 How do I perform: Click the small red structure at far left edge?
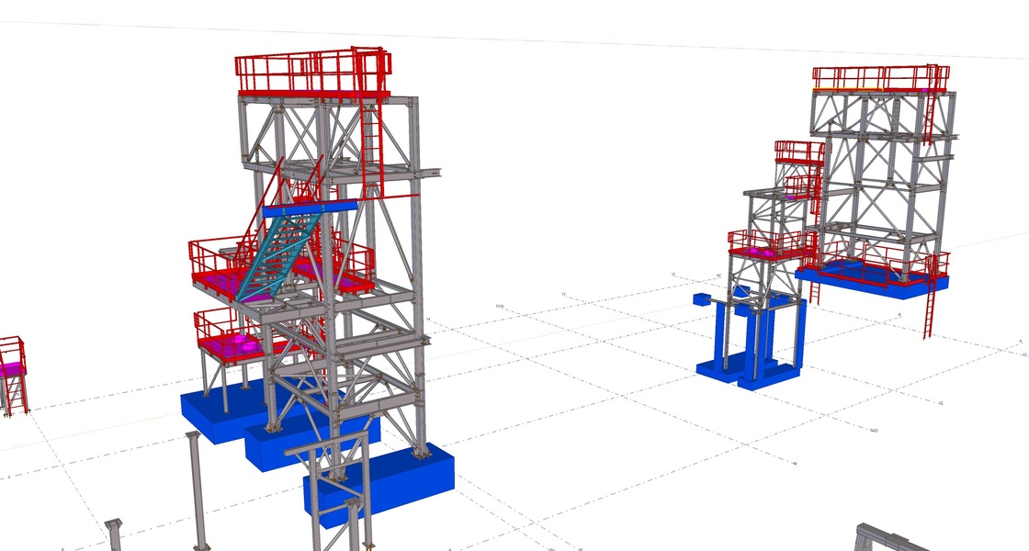pos(12,372)
